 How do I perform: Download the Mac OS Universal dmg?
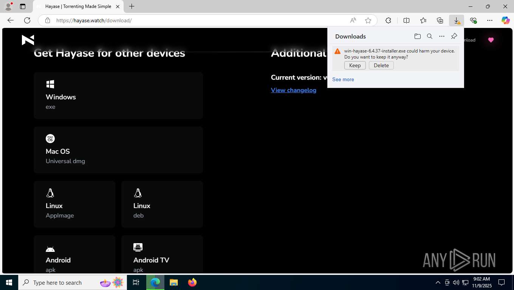pyautogui.click(x=118, y=150)
